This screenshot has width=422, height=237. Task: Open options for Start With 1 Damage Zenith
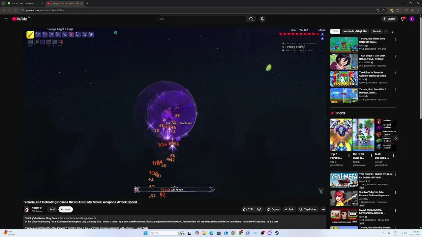(x=395, y=90)
